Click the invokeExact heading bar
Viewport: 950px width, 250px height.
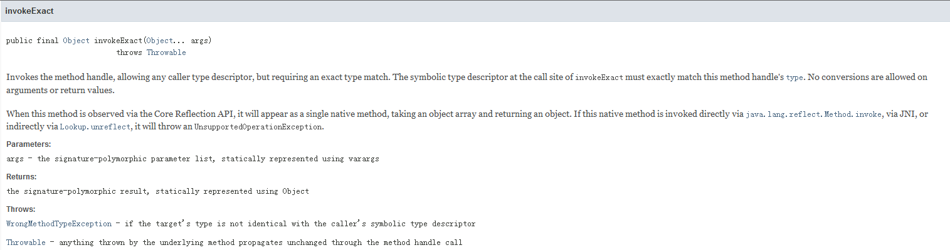475,11
